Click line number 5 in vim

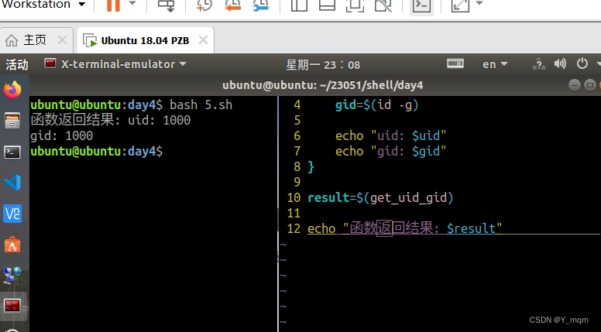[297, 120]
